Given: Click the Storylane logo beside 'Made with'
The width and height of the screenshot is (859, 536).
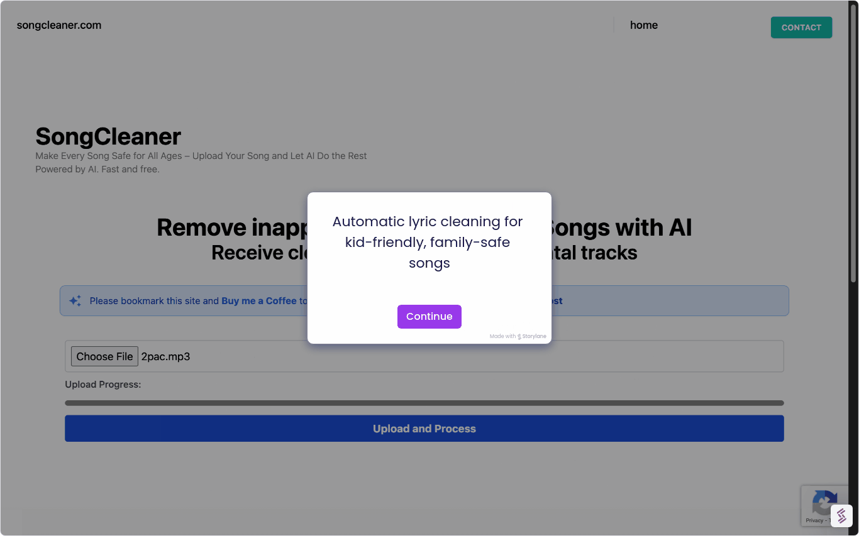Looking at the screenshot, I should coord(519,336).
